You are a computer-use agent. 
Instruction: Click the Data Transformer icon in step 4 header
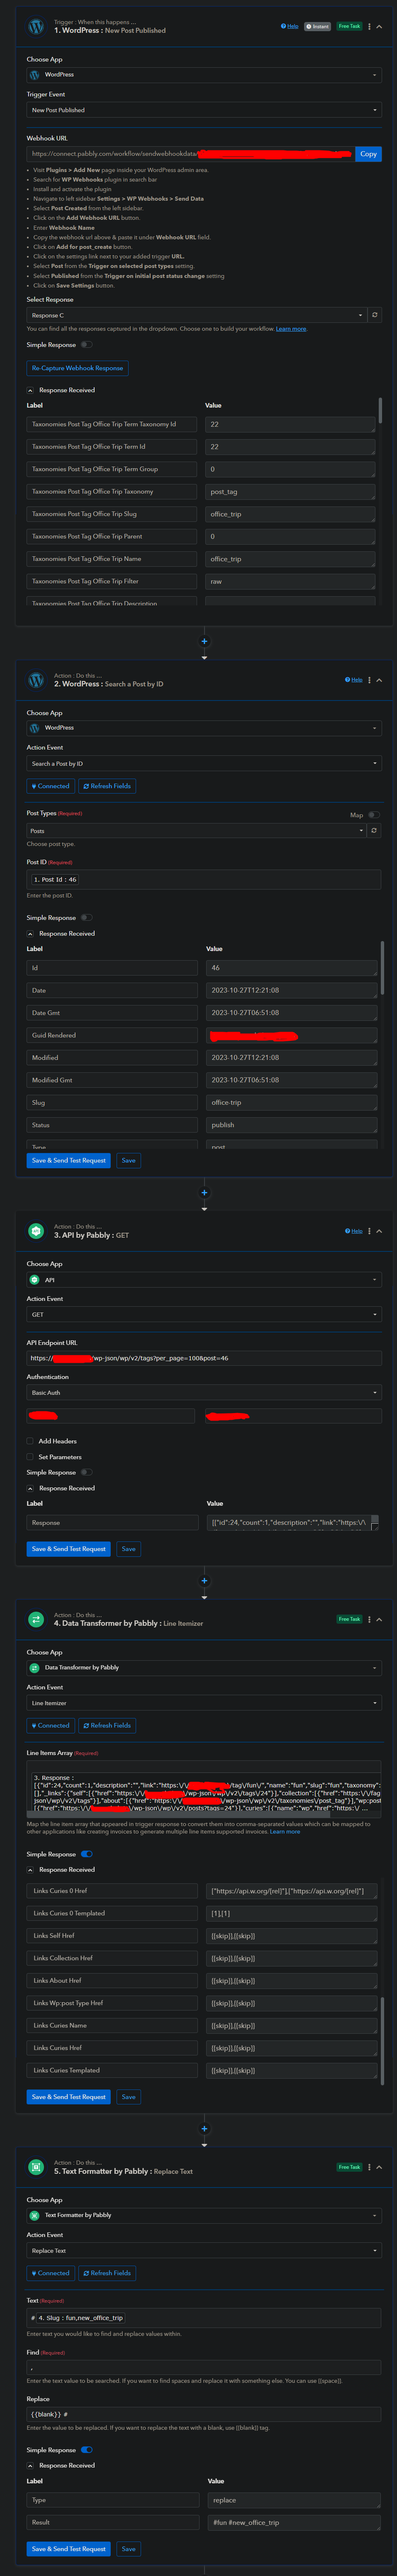[36, 1619]
